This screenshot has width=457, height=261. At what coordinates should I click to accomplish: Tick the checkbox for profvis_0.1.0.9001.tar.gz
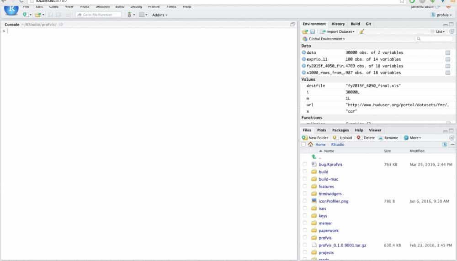pyautogui.click(x=305, y=245)
